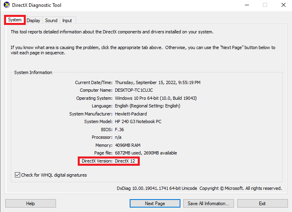Click the Language label

(102, 106)
